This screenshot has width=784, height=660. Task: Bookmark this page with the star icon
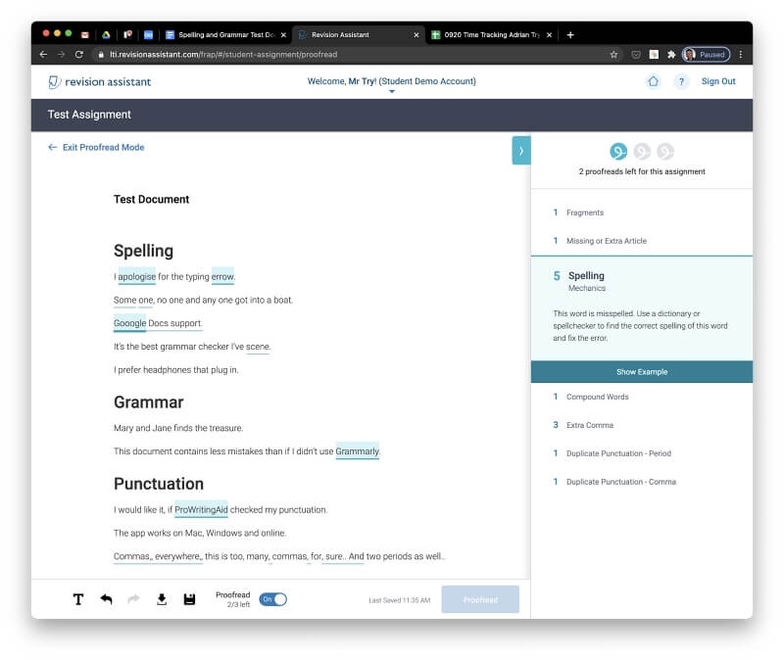pos(613,55)
